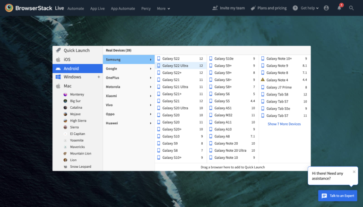
Task: Click the phone icon beside Galaxy S10e
Action: click(x=211, y=59)
